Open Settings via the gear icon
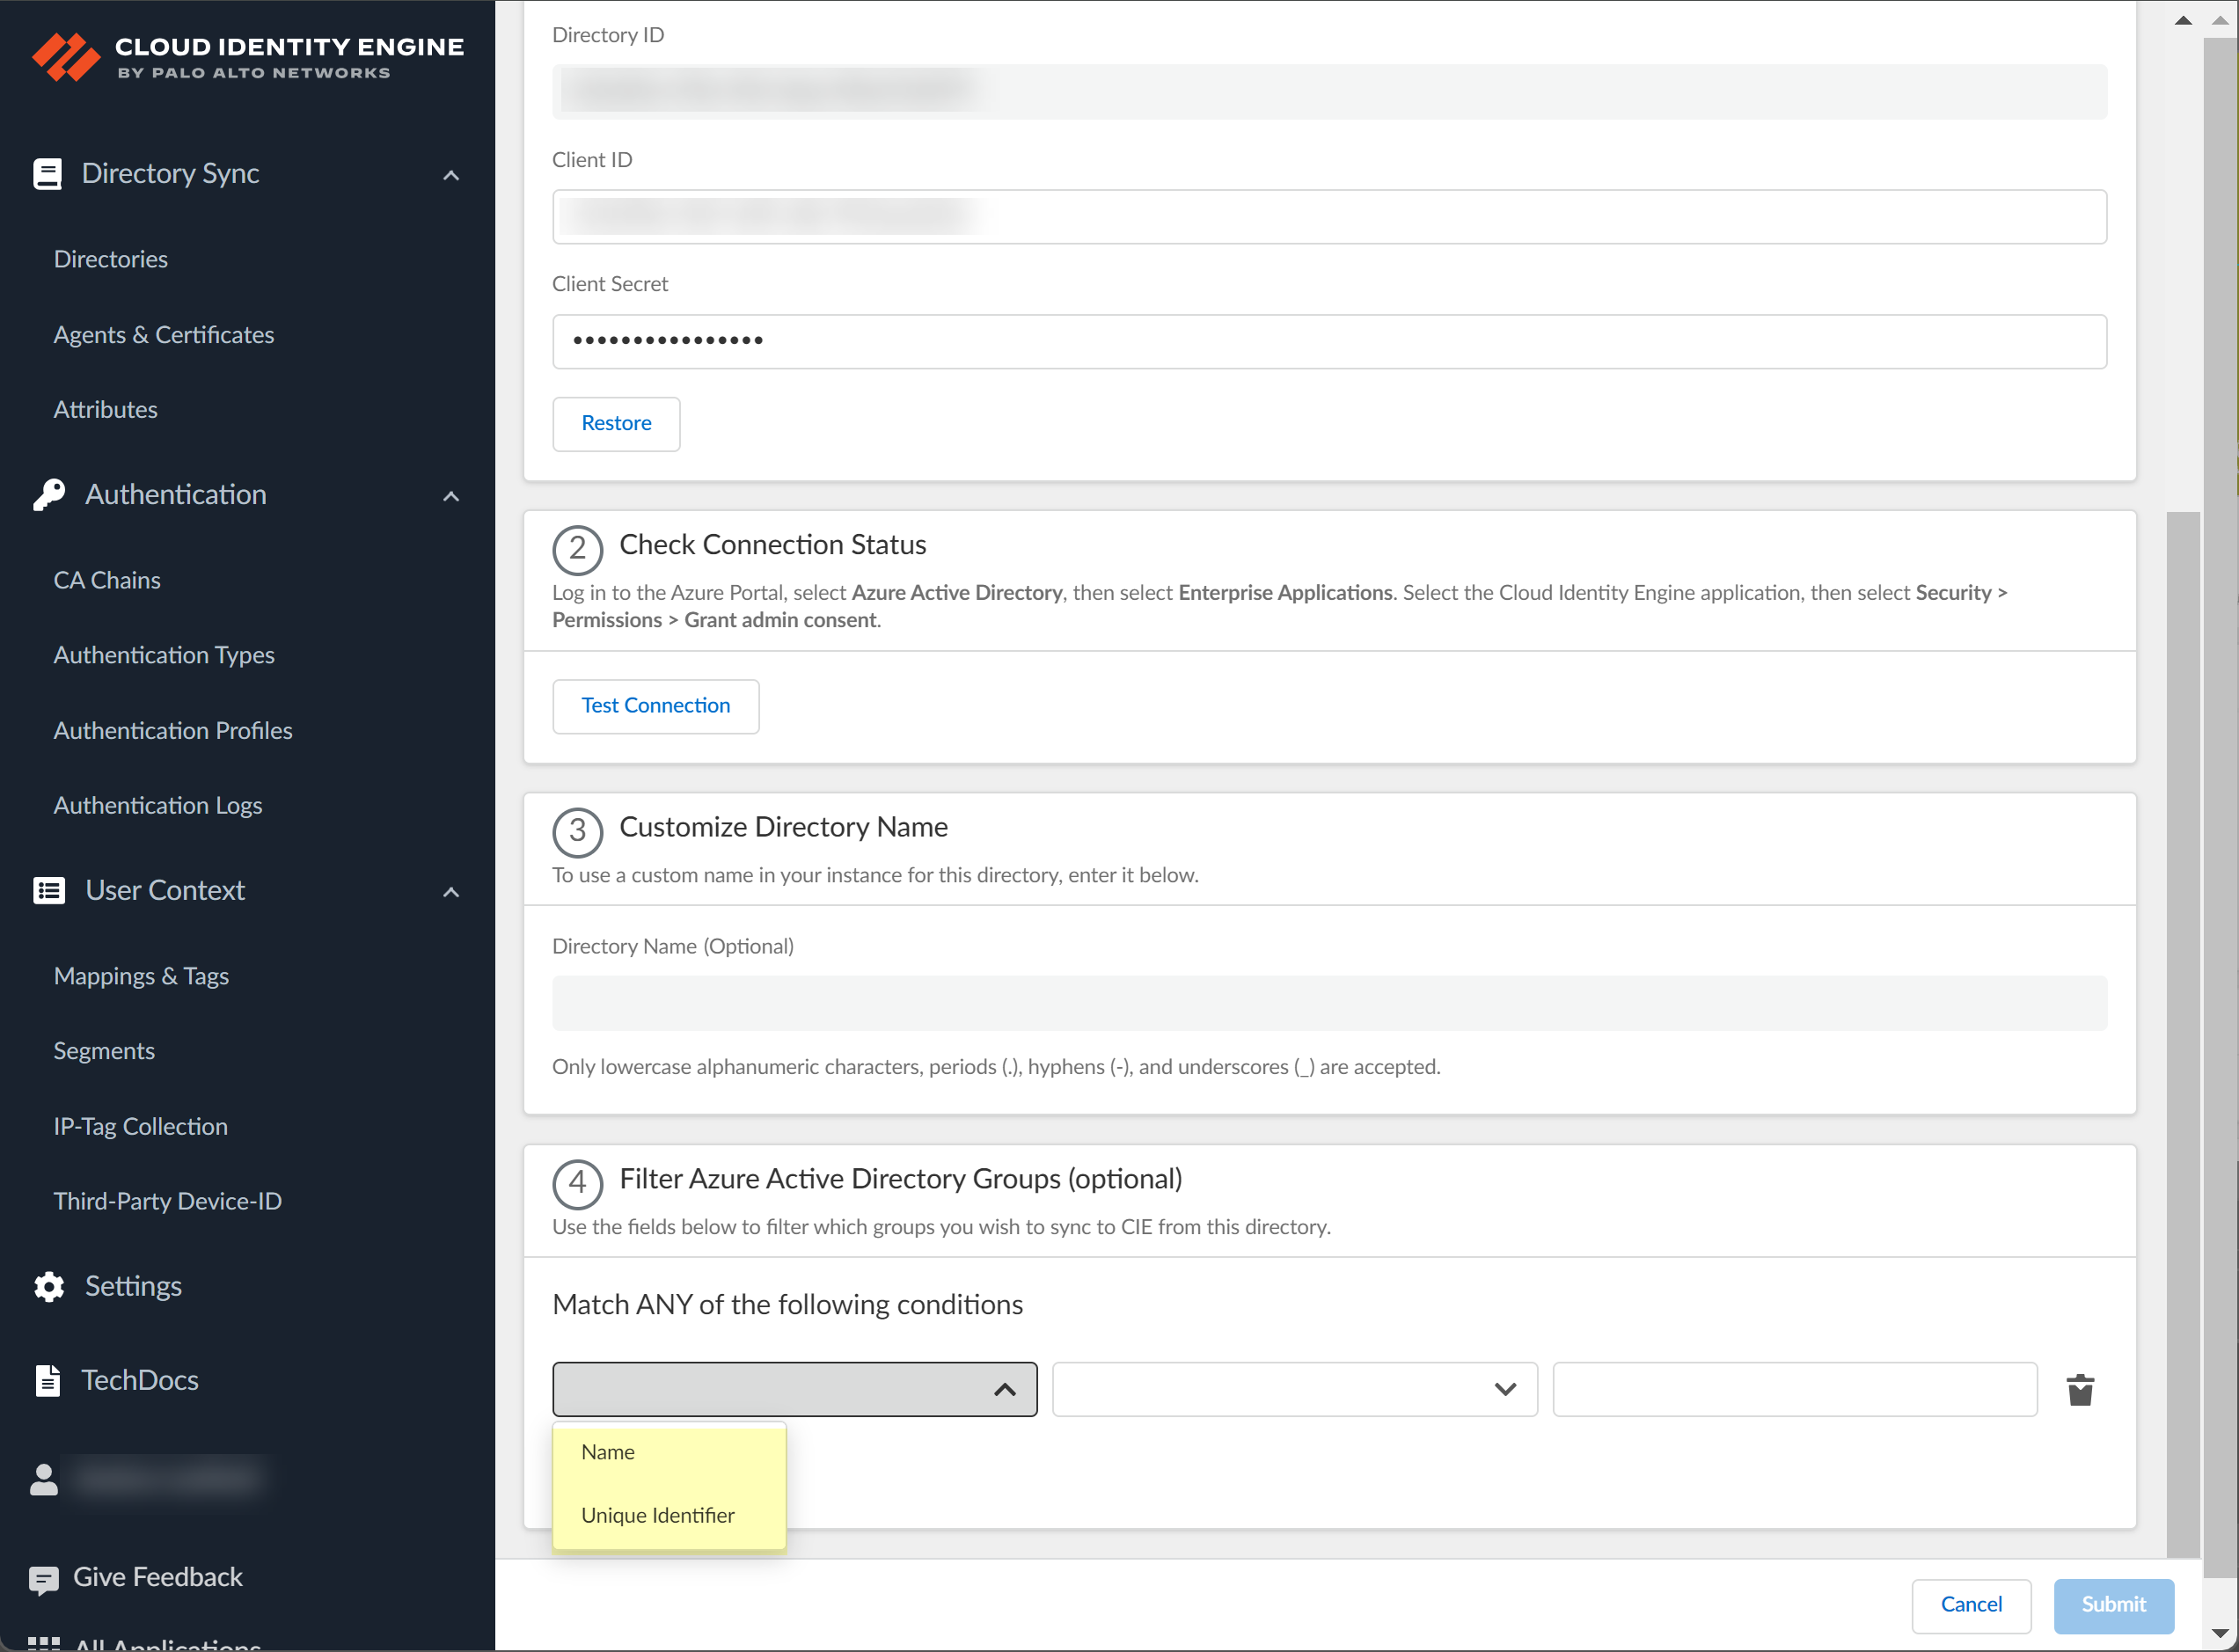 pyautogui.click(x=48, y=1286)
